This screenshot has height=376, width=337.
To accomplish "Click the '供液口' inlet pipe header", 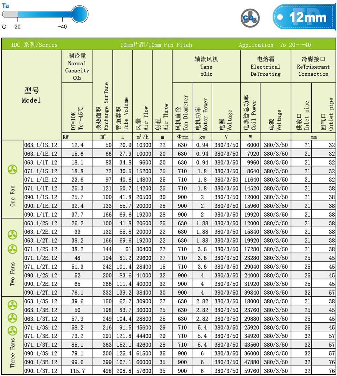I will pyautogui.click(x=303, y=116).
